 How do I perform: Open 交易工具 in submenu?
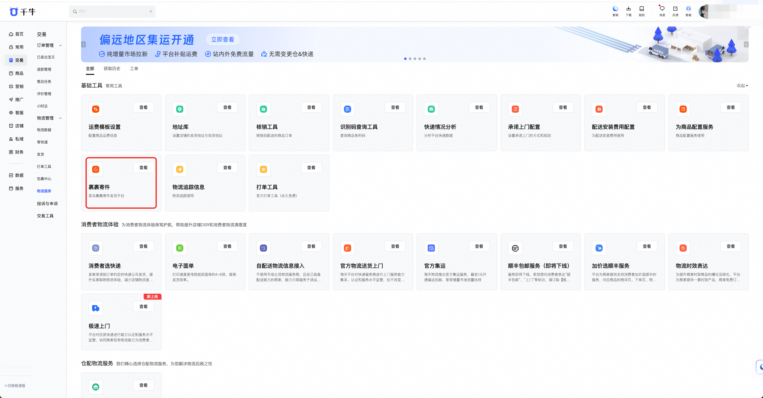pyautogui.click(x=45, y=216)
